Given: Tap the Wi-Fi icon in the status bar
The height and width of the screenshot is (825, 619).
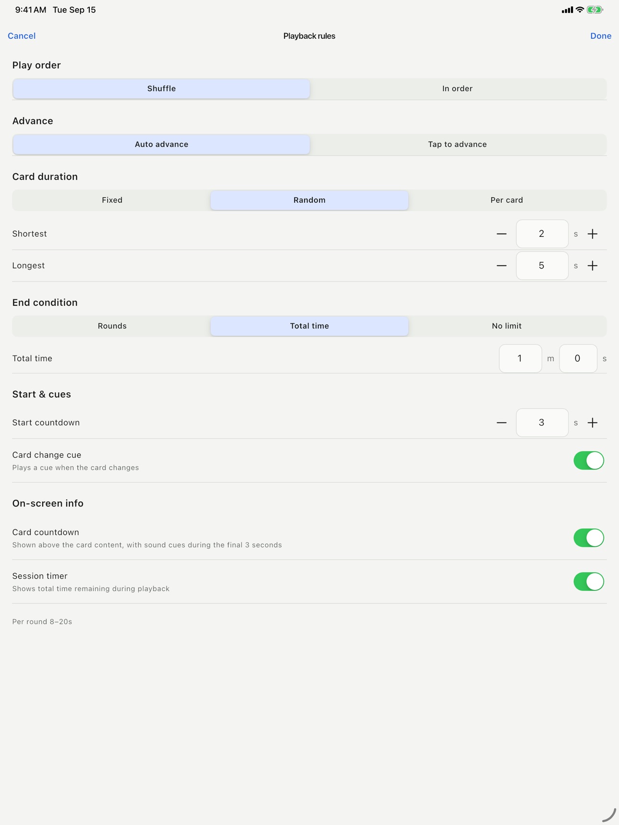Looking at the screenshot, I should [x=580, y=10].
